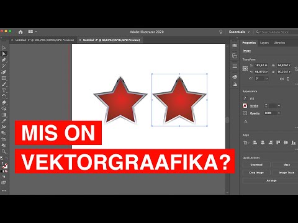Open the Align To dropdown

246,142
